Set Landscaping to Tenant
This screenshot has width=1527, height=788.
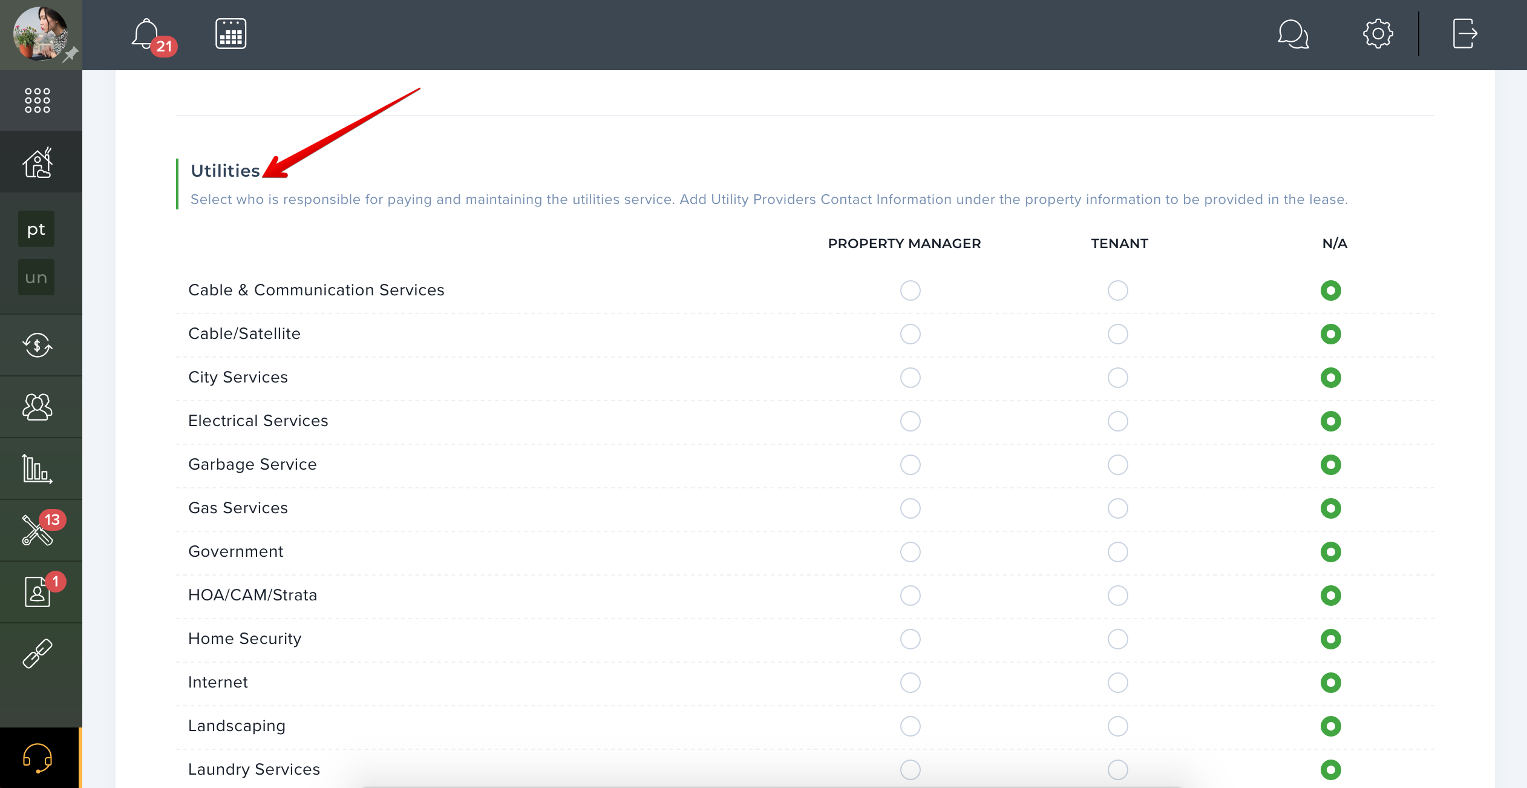coord(1117,726)
